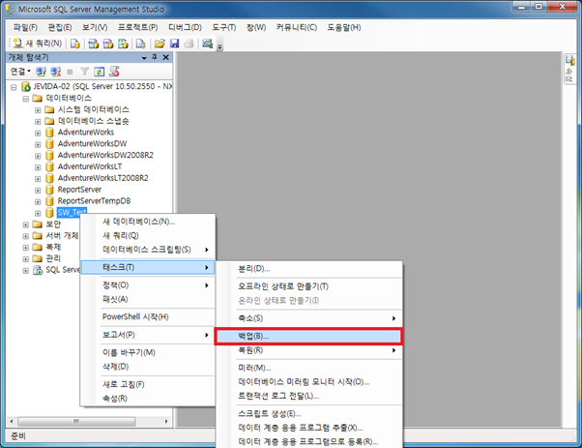
Task: Select the ReportServerTempDB database
Action: [94, 201]
